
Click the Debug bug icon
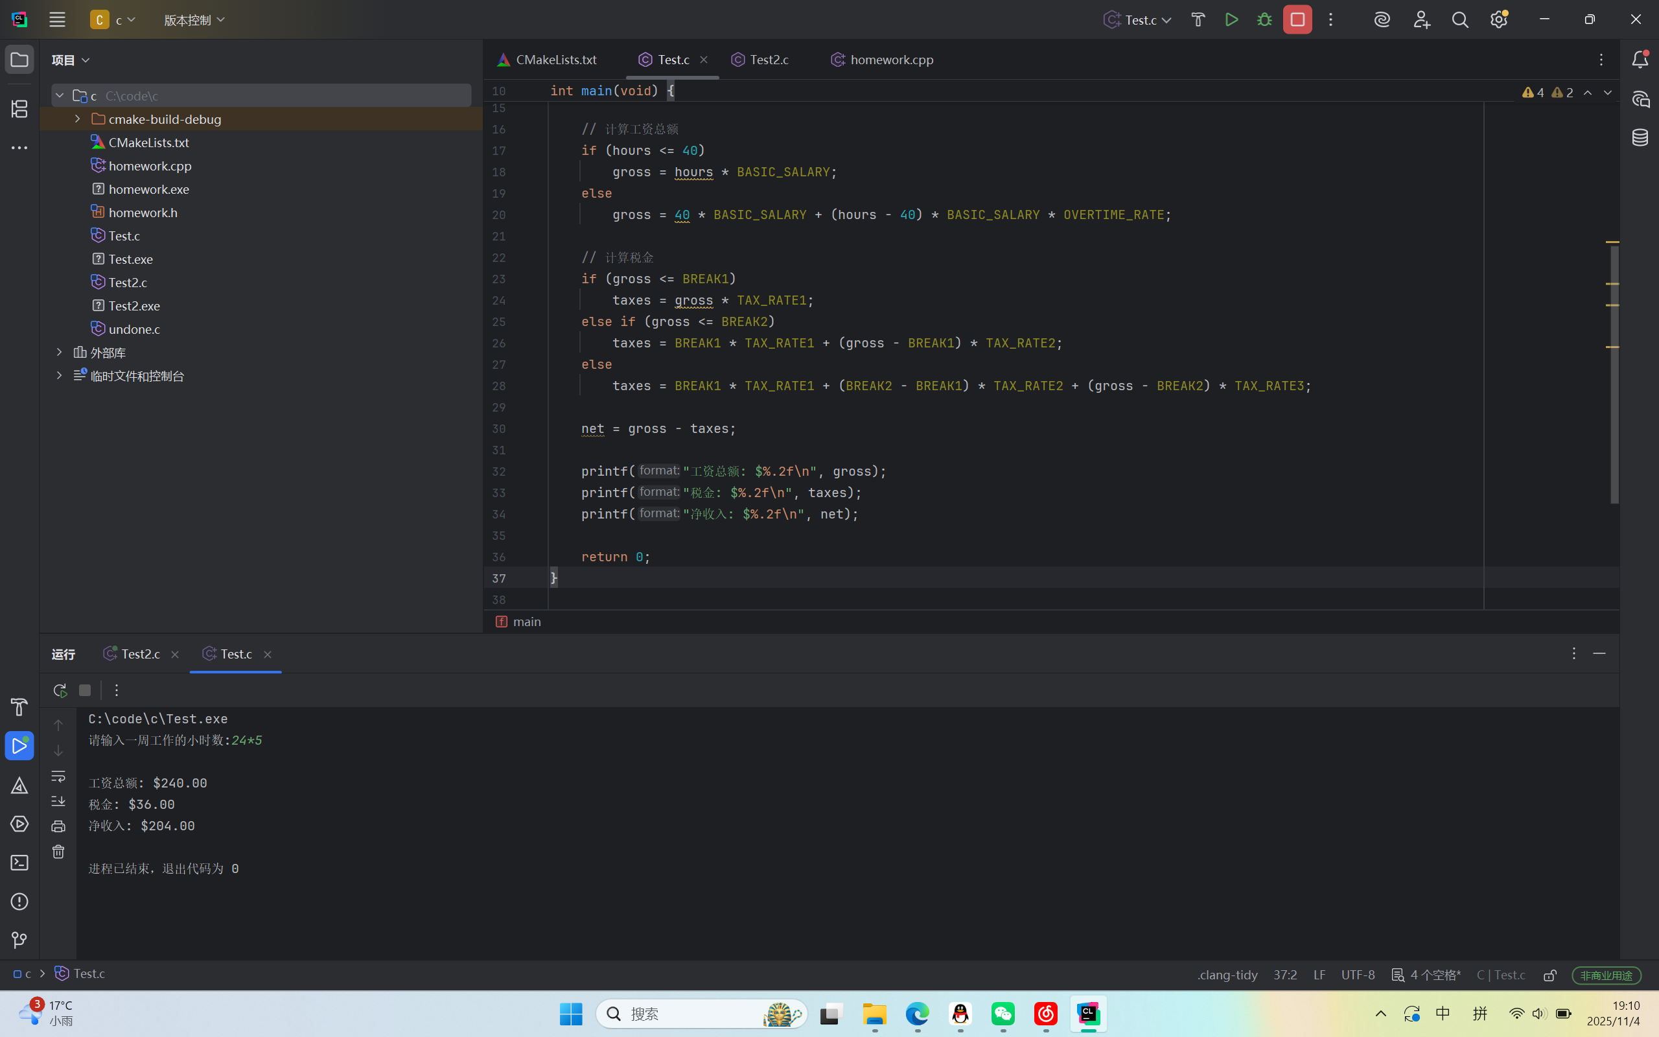point(1264,20)
